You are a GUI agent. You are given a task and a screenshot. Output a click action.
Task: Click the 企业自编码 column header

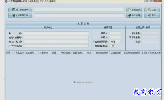tap(116, 53)
